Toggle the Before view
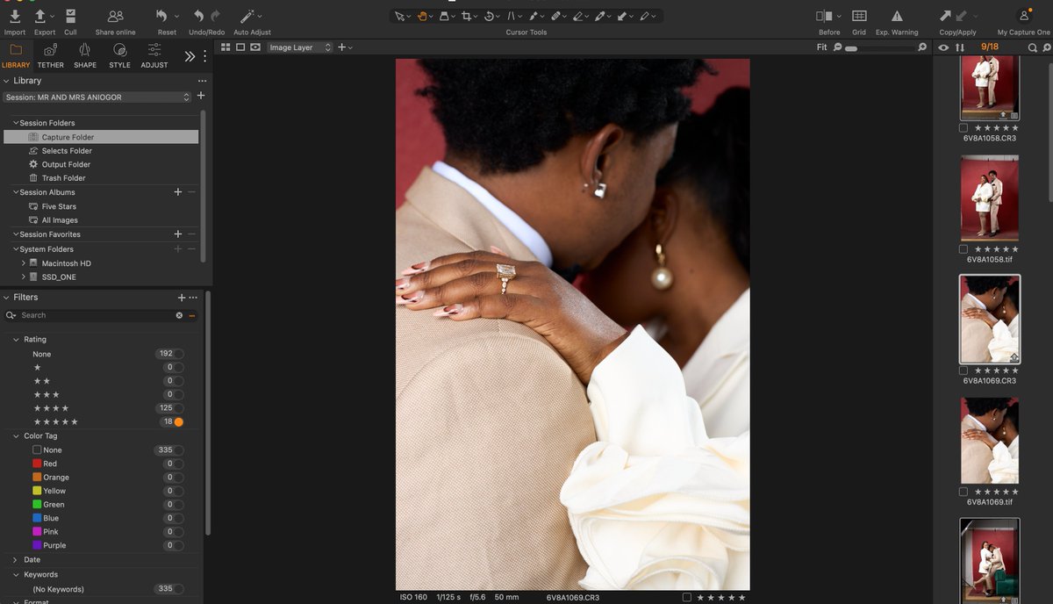Image resolution: width=1053 pixels, height=604 pixels. tap(825, 16)
